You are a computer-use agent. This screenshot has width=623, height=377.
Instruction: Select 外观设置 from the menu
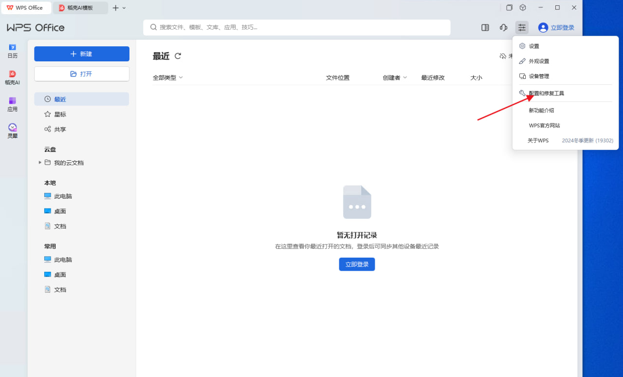pos(566,61)
